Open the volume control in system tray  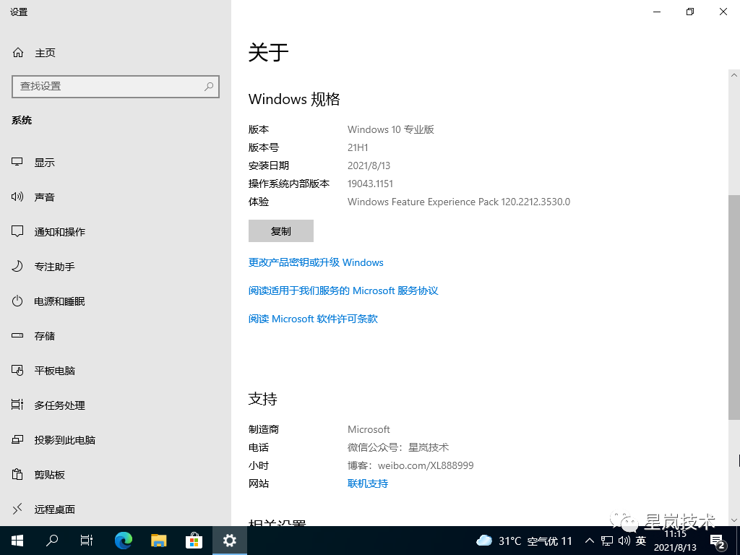[624, 540]
